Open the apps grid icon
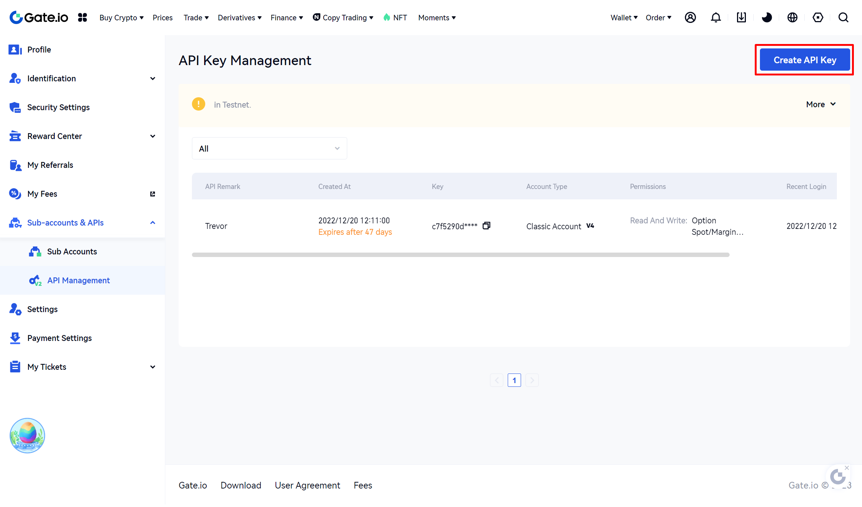The image size is (862, 507). [x=82, y=17]
